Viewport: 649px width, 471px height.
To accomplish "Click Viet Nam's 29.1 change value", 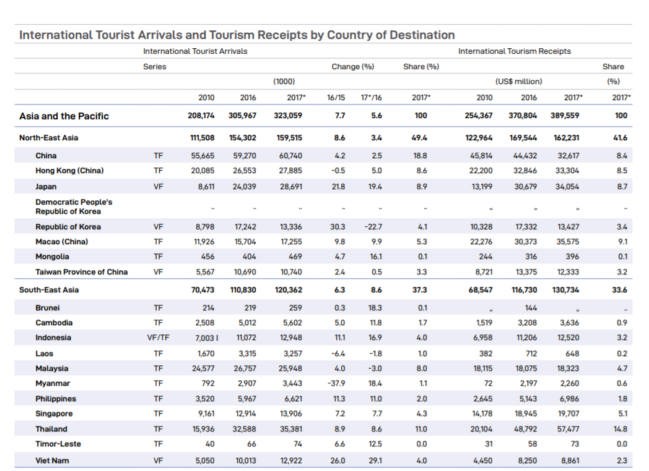I will click(x=375, y=460).
